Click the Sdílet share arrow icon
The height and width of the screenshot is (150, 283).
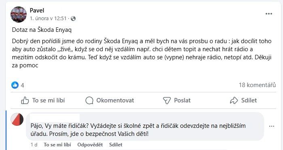[x=234, y=100]
